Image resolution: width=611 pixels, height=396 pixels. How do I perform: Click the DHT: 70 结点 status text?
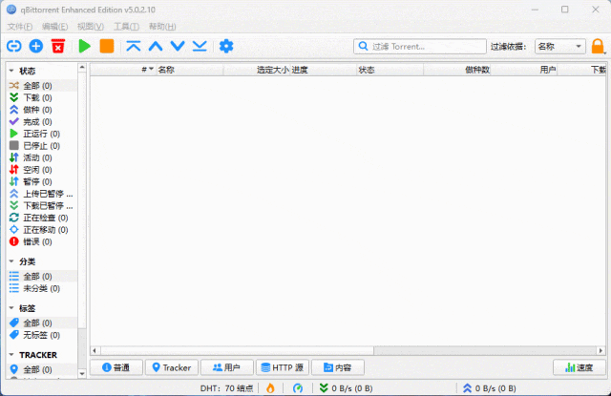[x=226, y=388]
